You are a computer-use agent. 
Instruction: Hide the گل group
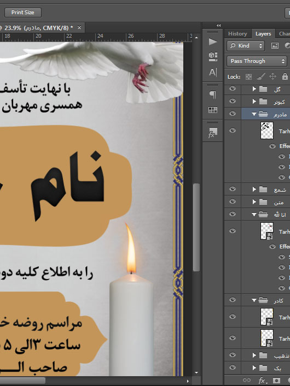tap(232, 88)
